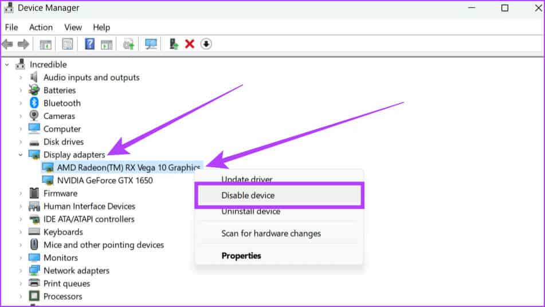Image resolution: width=545 pixels, height=307 pixels.
Task: Expand Audio inputs and outputs chevron
Action: coord(21,77)
